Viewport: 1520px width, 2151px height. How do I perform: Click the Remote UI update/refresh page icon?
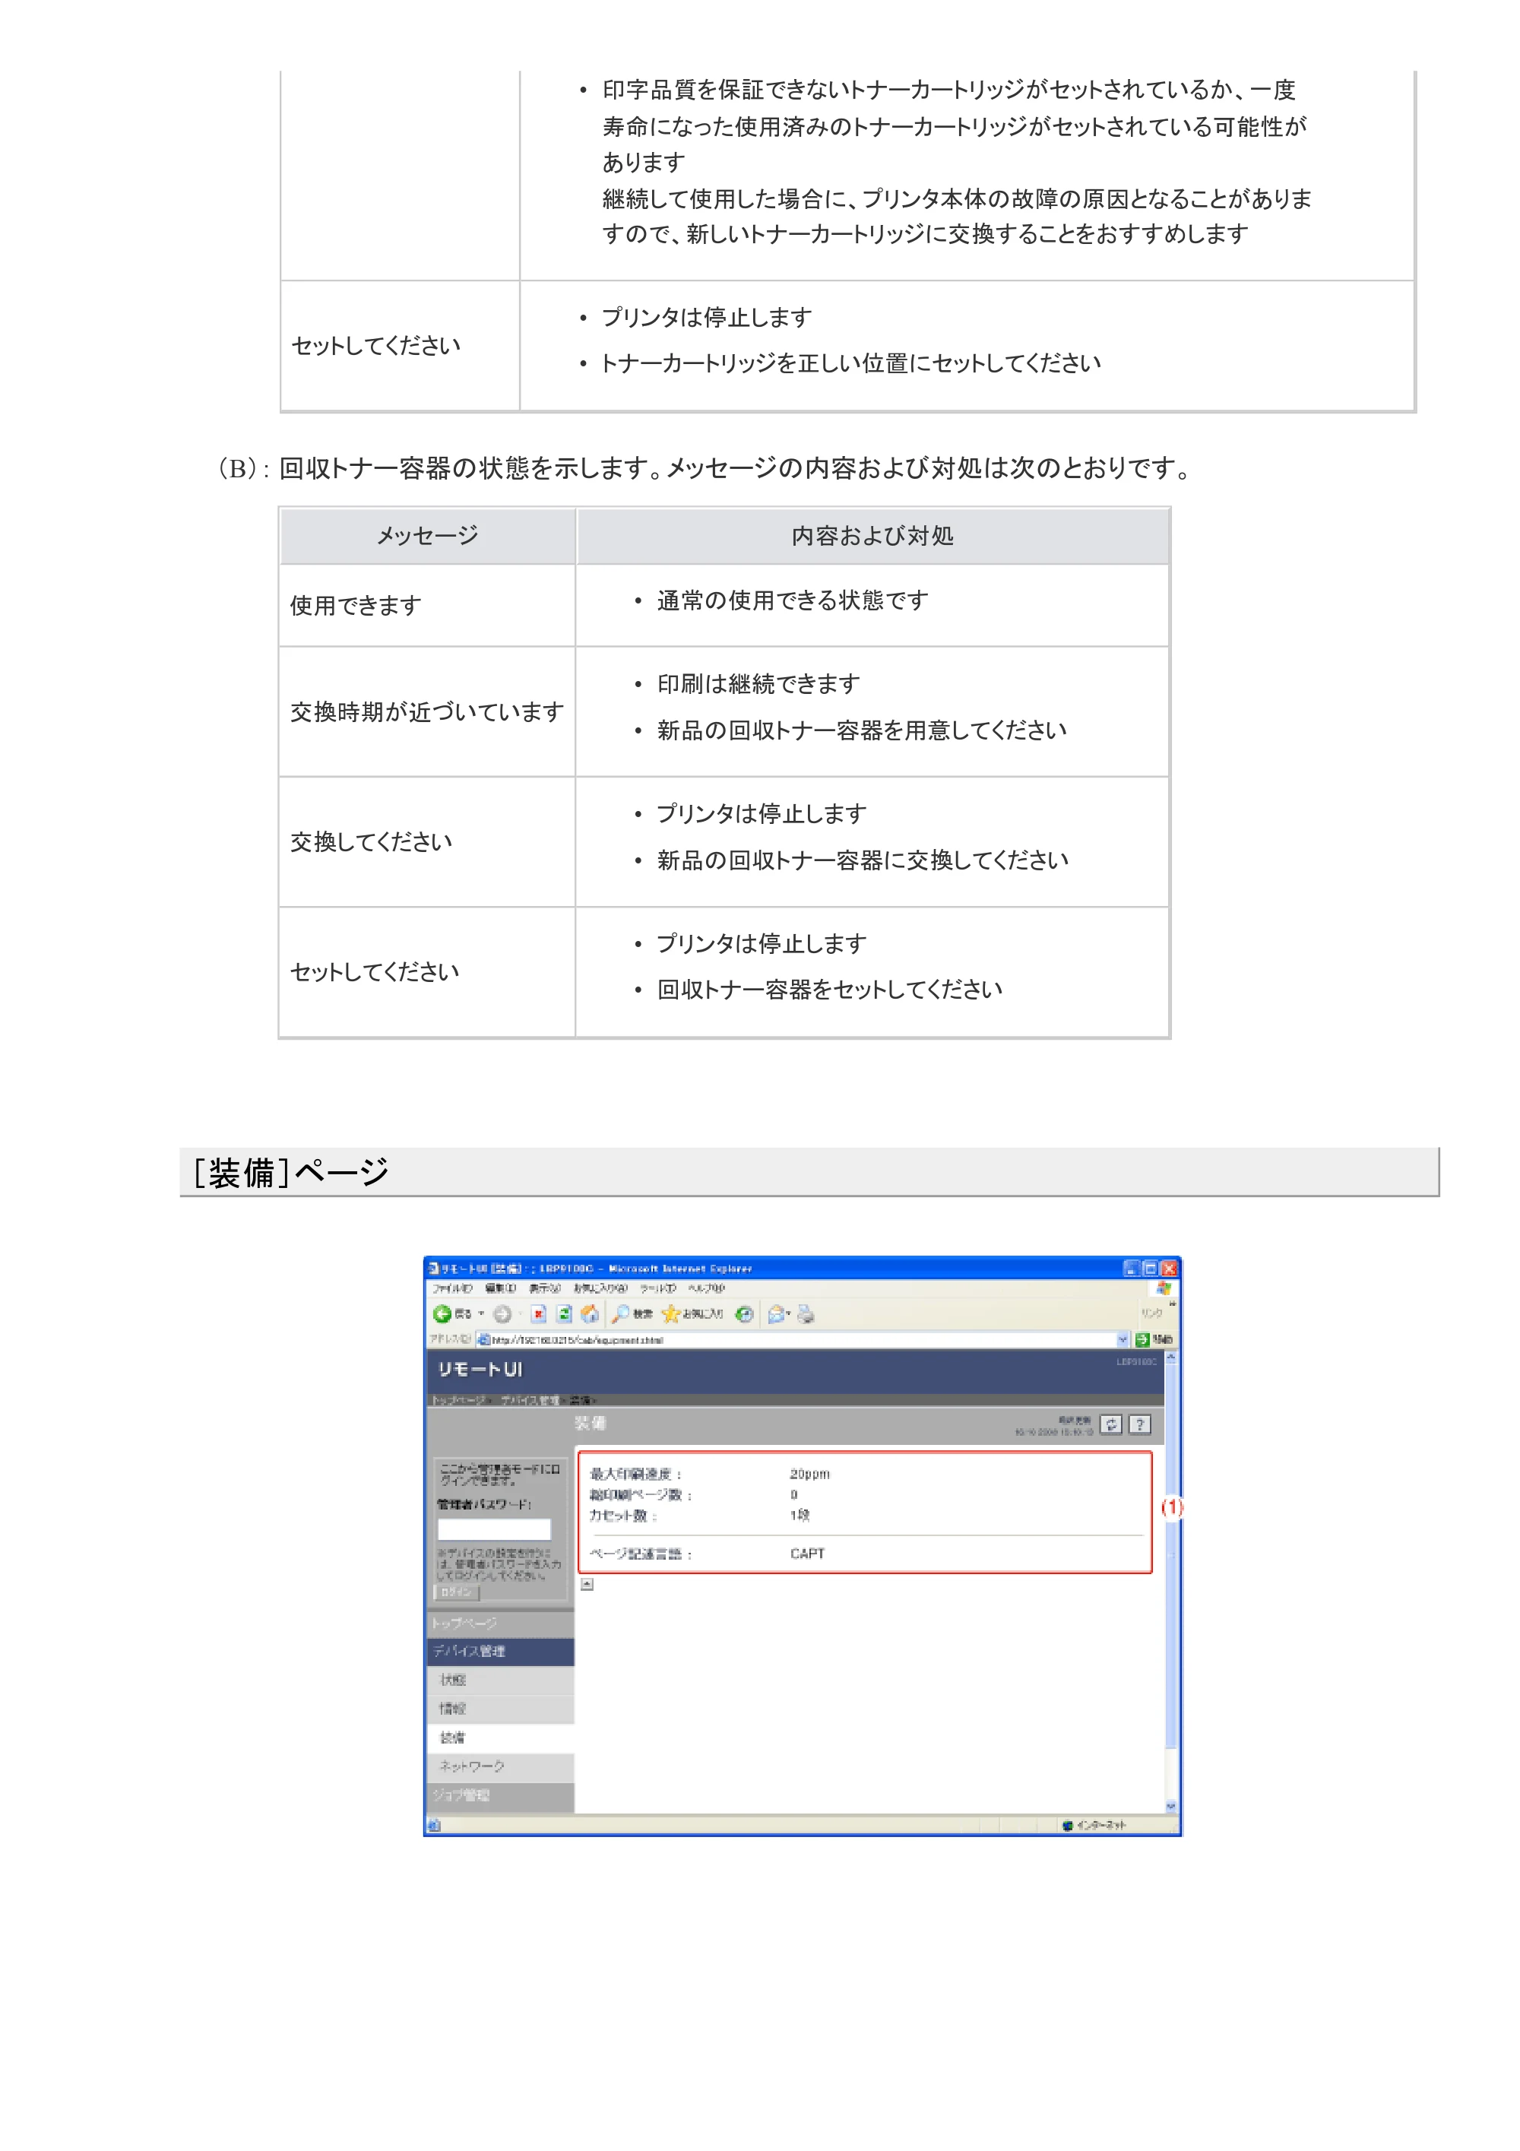coord(1110,1424)
